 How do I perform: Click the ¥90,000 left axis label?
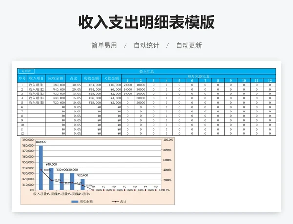point(28,140)
